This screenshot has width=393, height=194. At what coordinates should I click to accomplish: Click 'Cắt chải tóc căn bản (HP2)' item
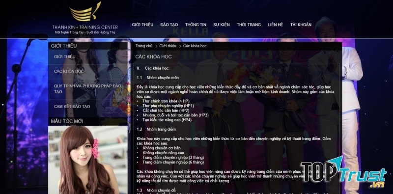point(166,111)
